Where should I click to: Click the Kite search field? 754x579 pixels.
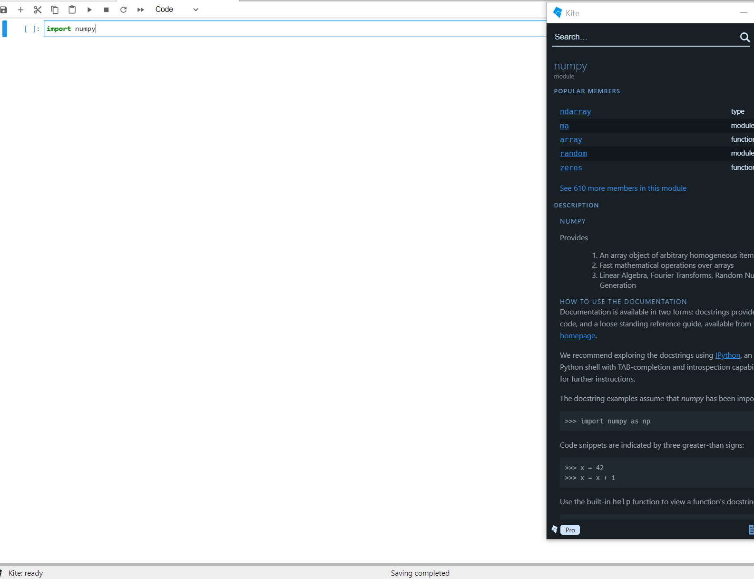645,37
